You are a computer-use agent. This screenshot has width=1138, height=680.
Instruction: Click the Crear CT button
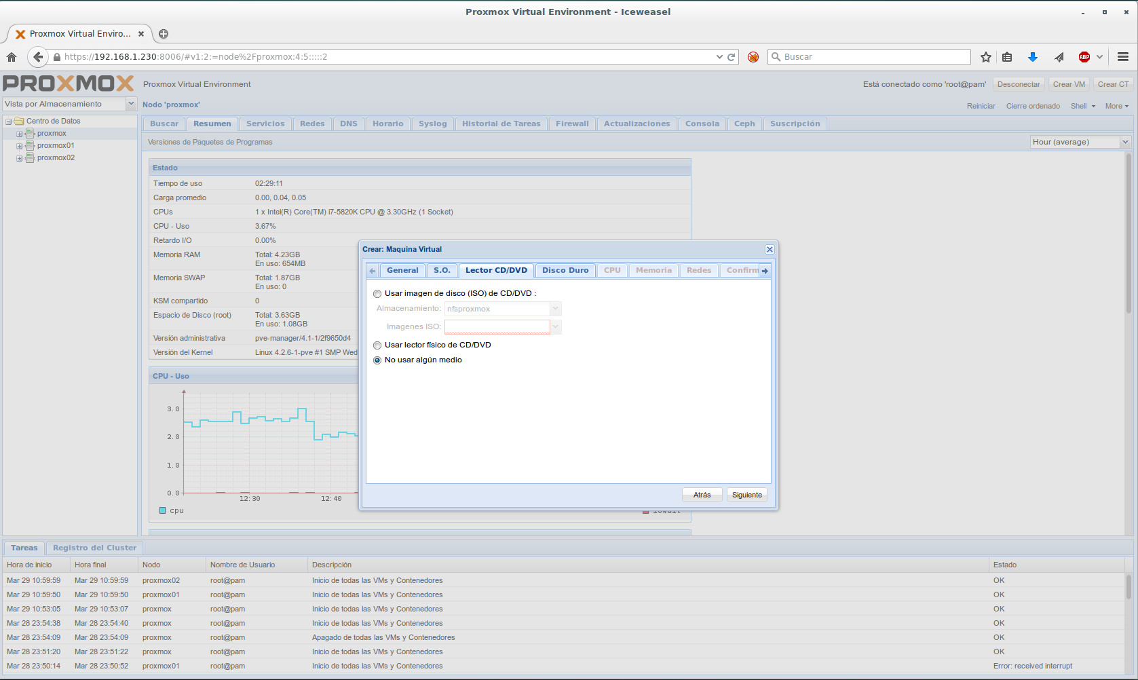click(1113, 84)
